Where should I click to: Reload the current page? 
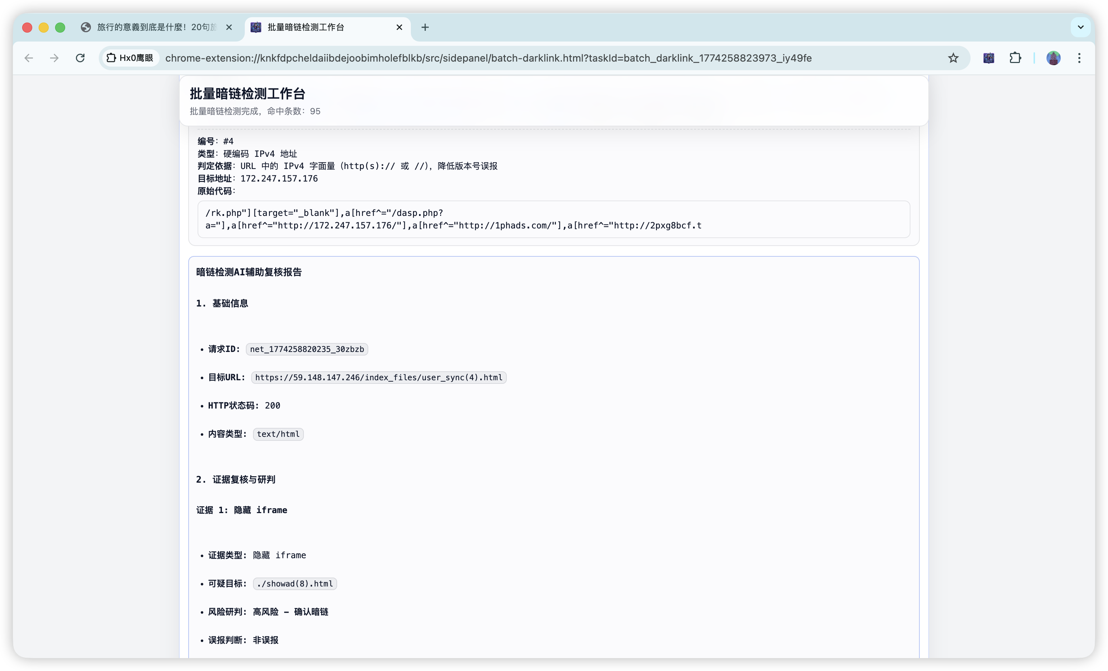(80, 58)
